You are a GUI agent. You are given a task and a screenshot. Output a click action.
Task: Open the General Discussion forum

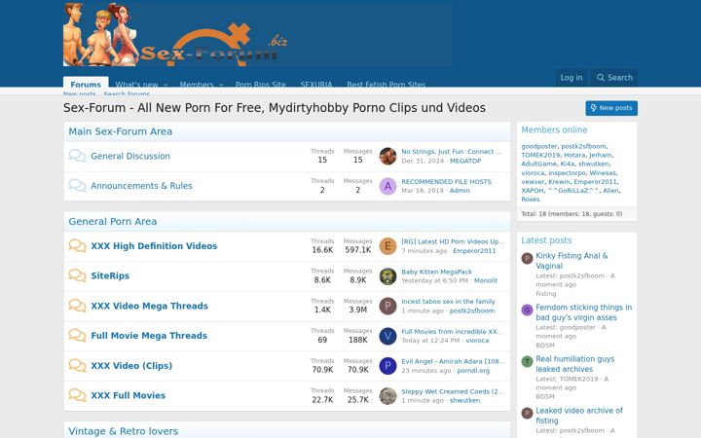pyautogui.click(x=130, y=156)
